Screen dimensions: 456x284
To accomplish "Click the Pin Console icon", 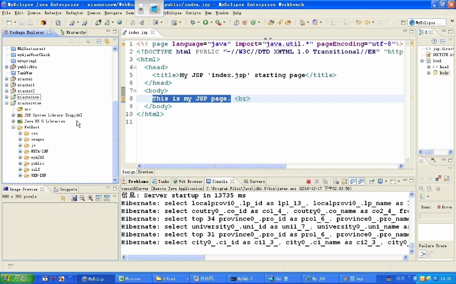I will point(371,181).
